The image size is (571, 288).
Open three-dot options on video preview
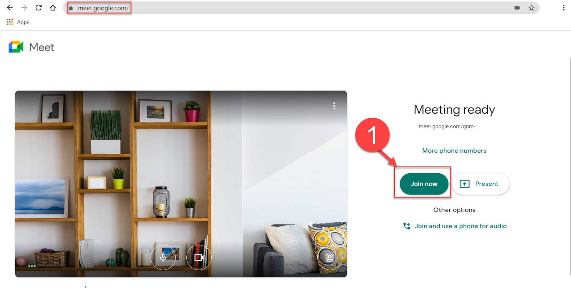pos(334,106)
